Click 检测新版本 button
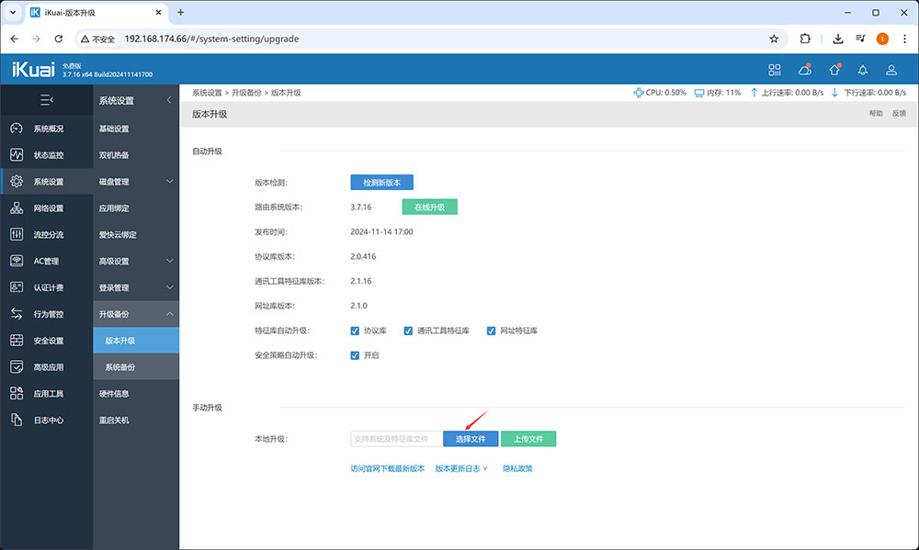 (381, 182)
